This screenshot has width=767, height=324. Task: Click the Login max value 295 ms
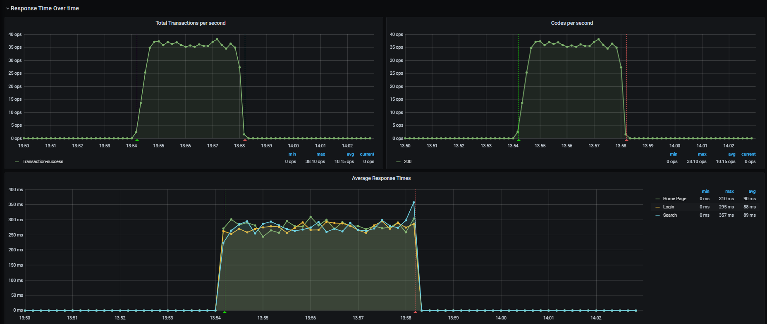pyautogui.click(x=726, y=207)
